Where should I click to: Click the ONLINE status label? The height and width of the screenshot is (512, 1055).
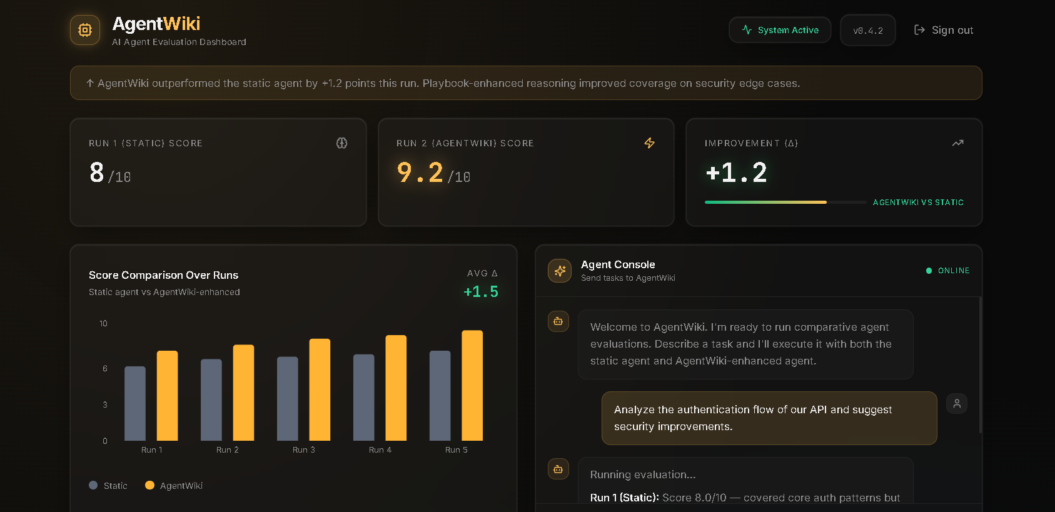click(x=954, y=271)
